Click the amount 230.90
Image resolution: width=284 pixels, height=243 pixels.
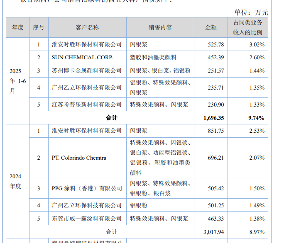[x=216, y=104]
